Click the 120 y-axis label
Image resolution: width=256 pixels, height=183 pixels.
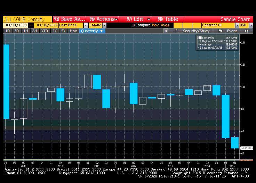[243, 65]
